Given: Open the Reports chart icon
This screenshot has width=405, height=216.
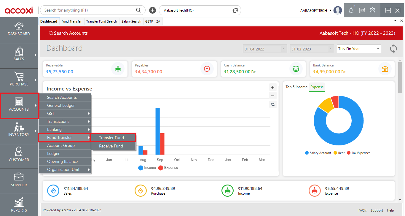Looking at the screenshot, I should point(19,202).
